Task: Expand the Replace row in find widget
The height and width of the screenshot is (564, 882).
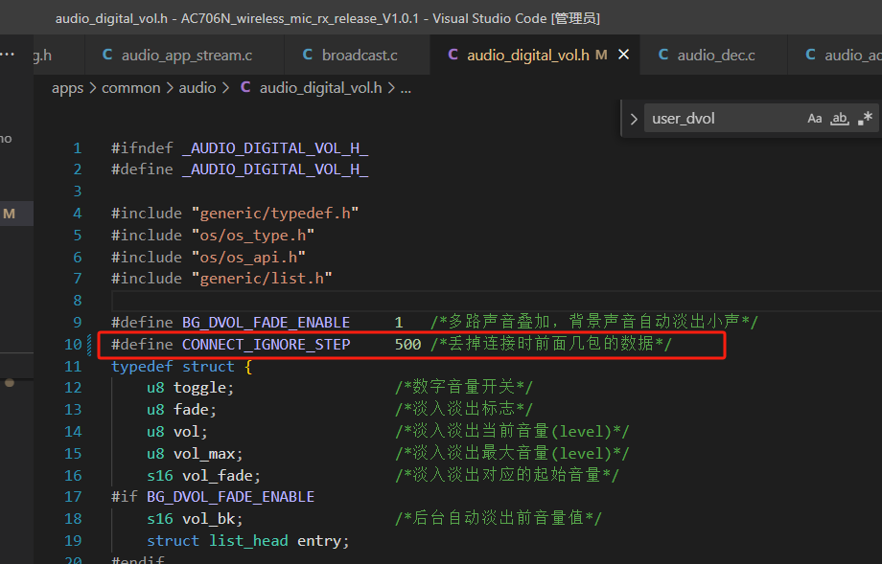Action: tap(634, 119)
